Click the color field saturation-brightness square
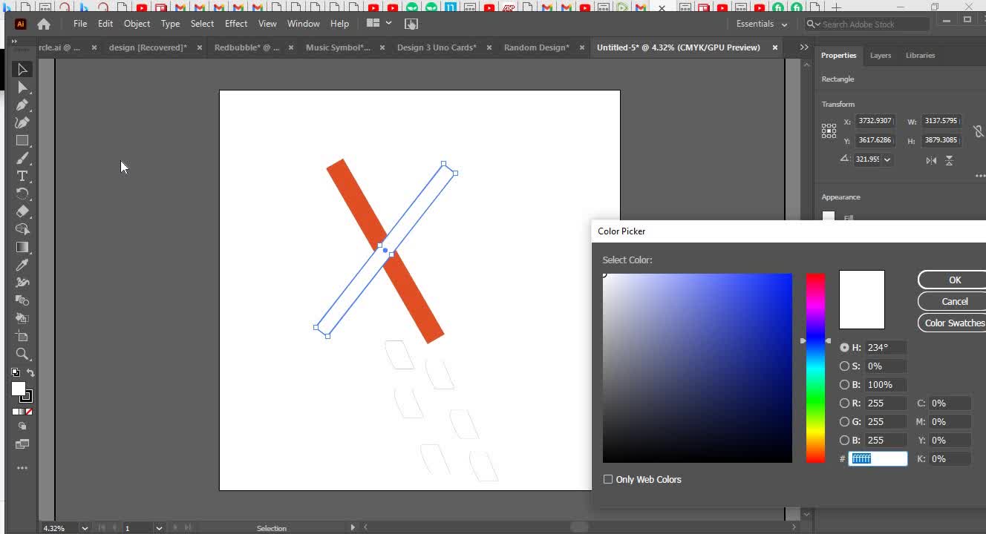 tap(697, 368)
